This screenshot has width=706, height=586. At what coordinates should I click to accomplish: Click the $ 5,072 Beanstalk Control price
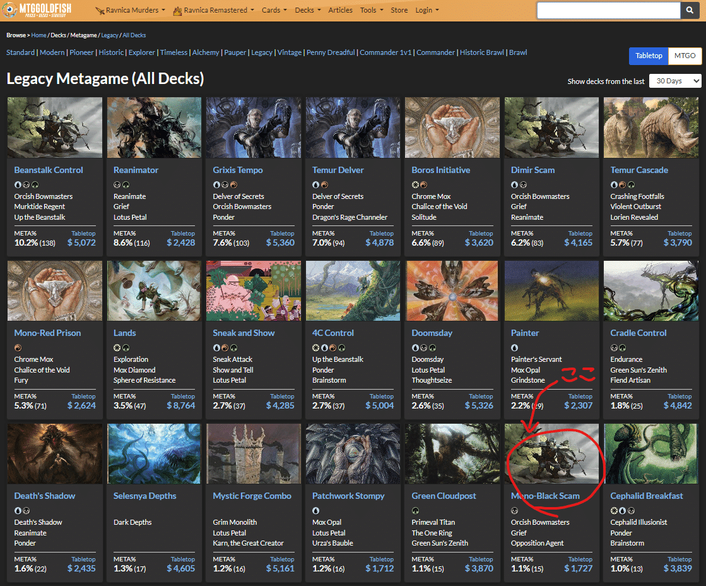[81, 242]
